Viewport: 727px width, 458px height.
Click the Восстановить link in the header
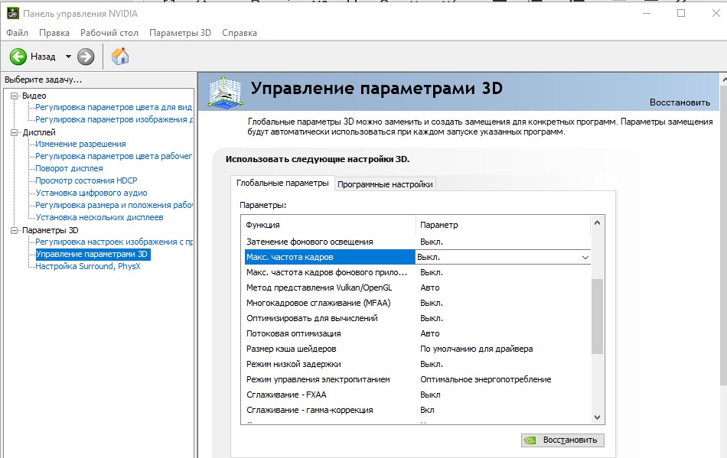[x=680, y=102]
